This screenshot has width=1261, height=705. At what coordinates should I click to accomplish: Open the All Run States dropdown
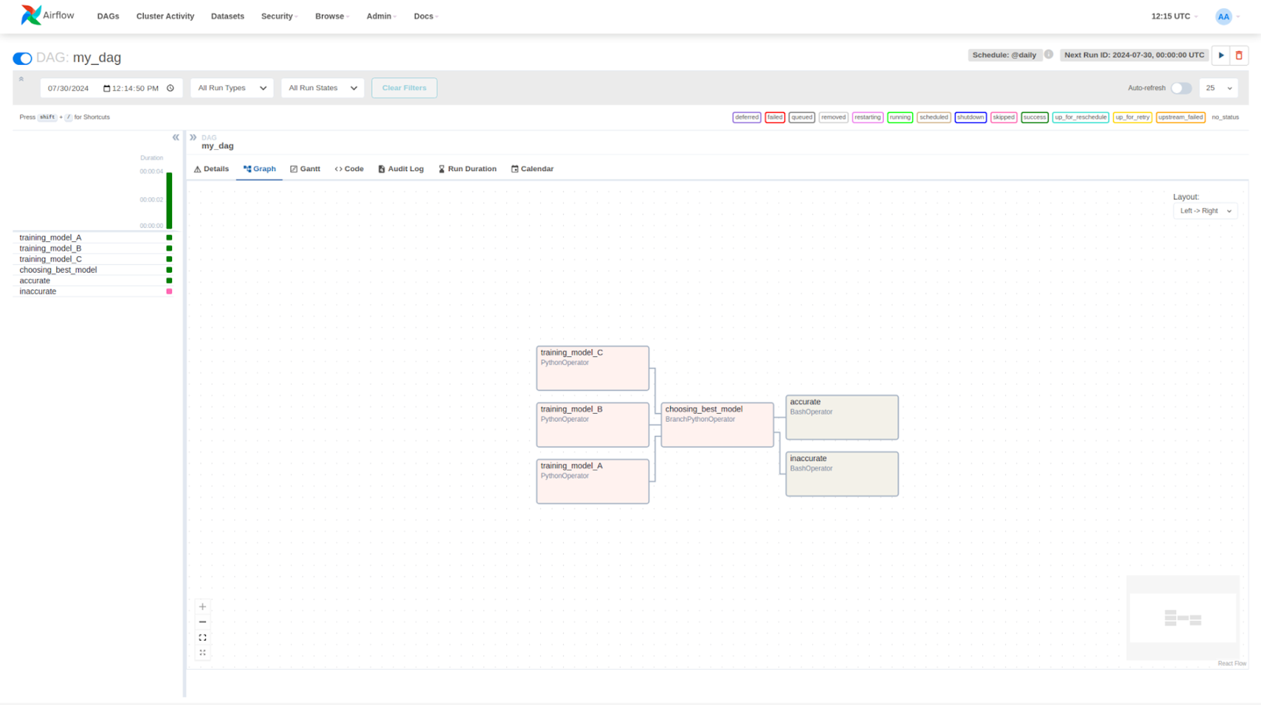coord(322,88)
